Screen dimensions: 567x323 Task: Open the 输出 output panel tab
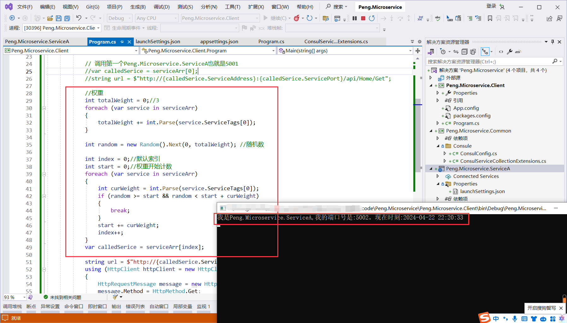[x=116, y=307]
